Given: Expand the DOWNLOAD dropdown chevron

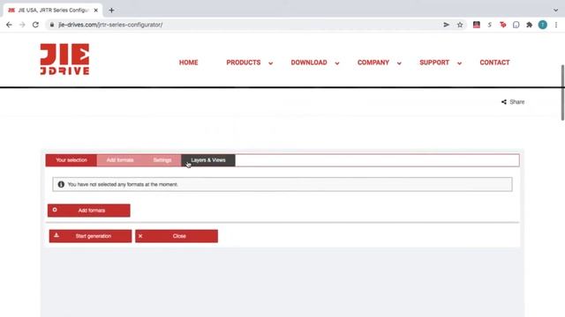Looking at the screenshot, I should tap(337, 63).
